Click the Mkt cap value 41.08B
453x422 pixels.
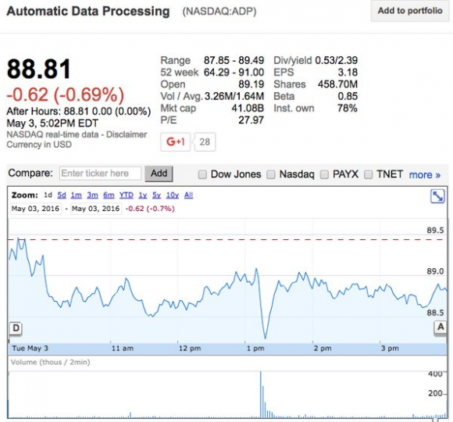point(248,108)
